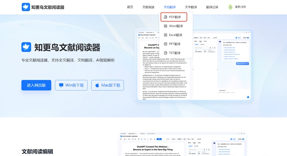The width and height of the screenshot is (287, 156).
Task: Click the TXT file icon in dropdown
Action: point(165,53)
